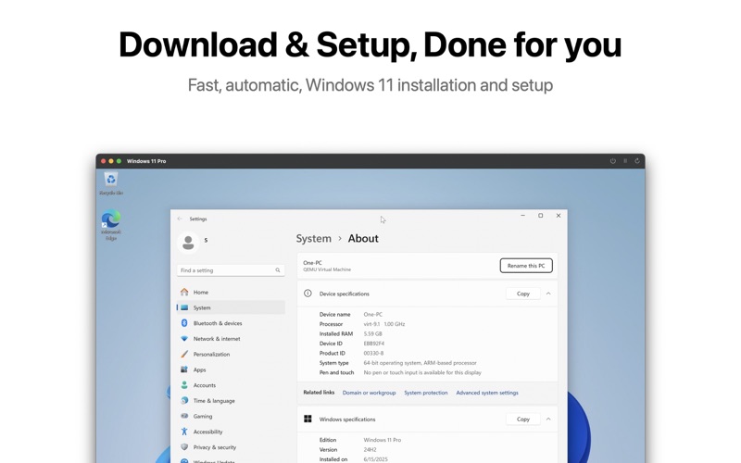
Task: Click the Device ID value E8B92F4
Action: pyautogui.click(x=374, y=344)
